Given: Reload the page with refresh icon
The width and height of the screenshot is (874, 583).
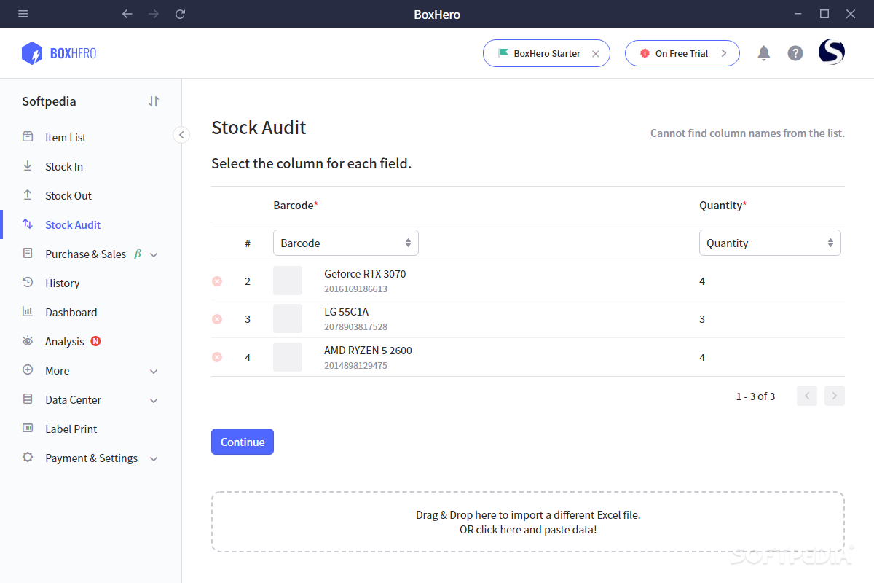Looking at the screenshot, I should 181,14.
